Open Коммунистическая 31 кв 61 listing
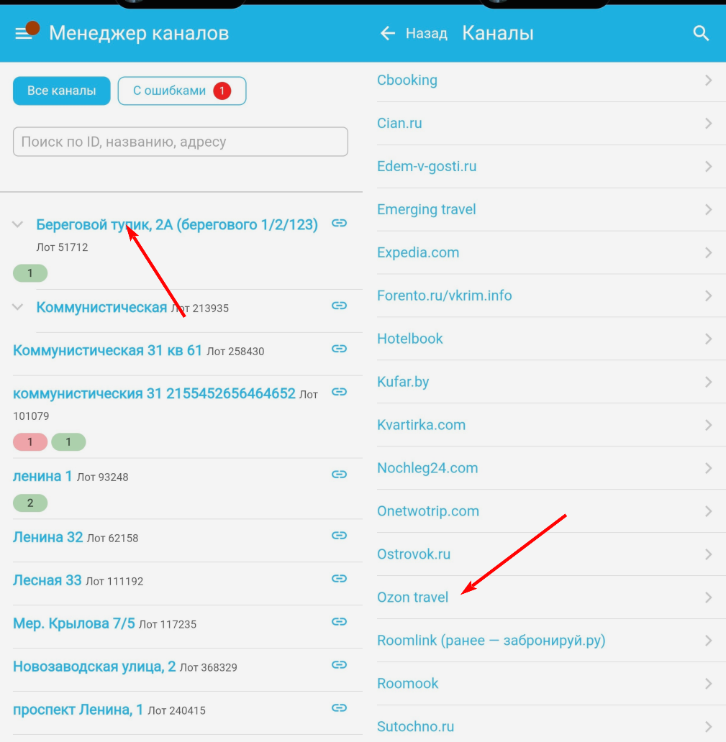 [107, 350]
